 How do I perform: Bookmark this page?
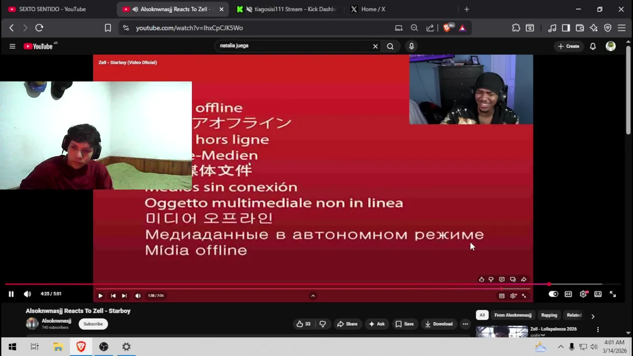(108, 28)
